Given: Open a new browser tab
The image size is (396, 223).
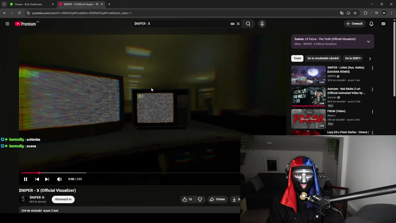Looking at the screenshot, I should tap(109, 4).
